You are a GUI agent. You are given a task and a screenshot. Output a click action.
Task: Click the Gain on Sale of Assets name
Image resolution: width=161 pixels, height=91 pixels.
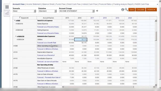click(45, 74)
